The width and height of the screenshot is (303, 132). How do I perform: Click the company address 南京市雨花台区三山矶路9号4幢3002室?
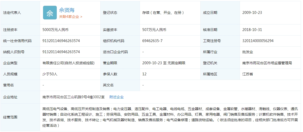click(x=73, y=97)
